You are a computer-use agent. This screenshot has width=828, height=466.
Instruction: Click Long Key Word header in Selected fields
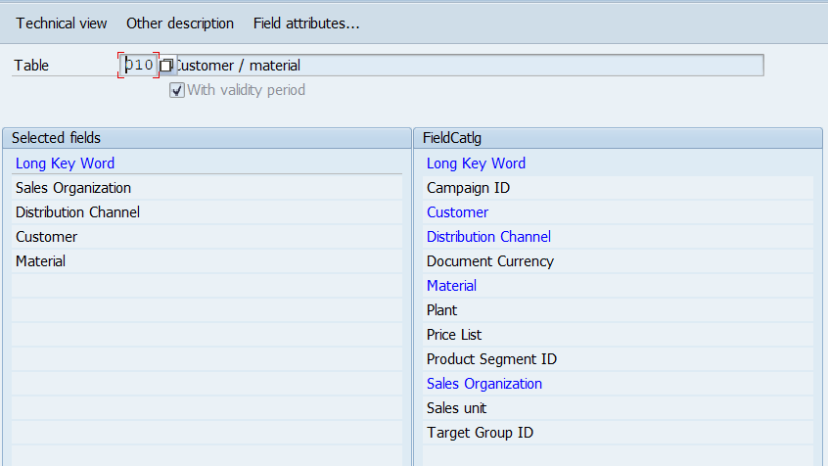coord(65,163)
